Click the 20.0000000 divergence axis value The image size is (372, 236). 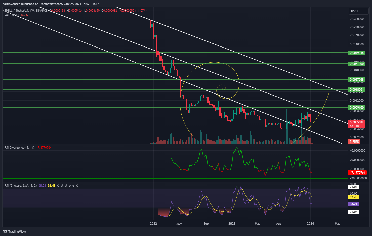tap(357, 160)
